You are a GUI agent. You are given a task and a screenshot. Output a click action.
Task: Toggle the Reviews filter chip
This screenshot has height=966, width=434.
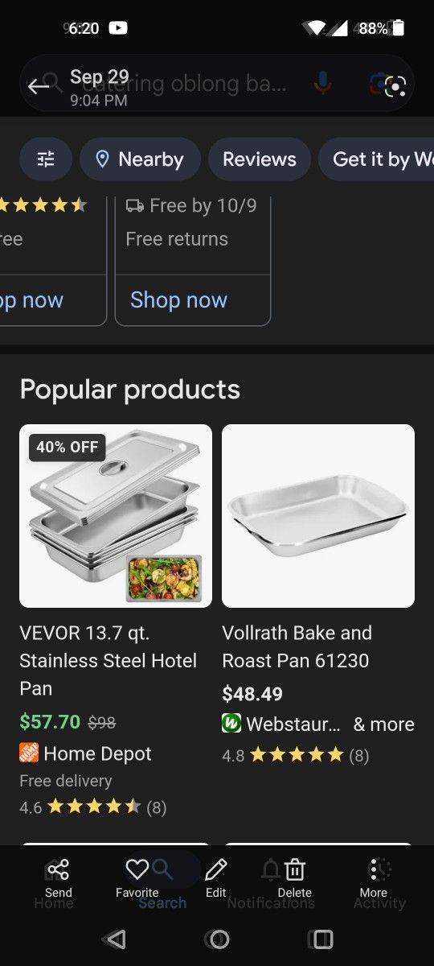260,159
